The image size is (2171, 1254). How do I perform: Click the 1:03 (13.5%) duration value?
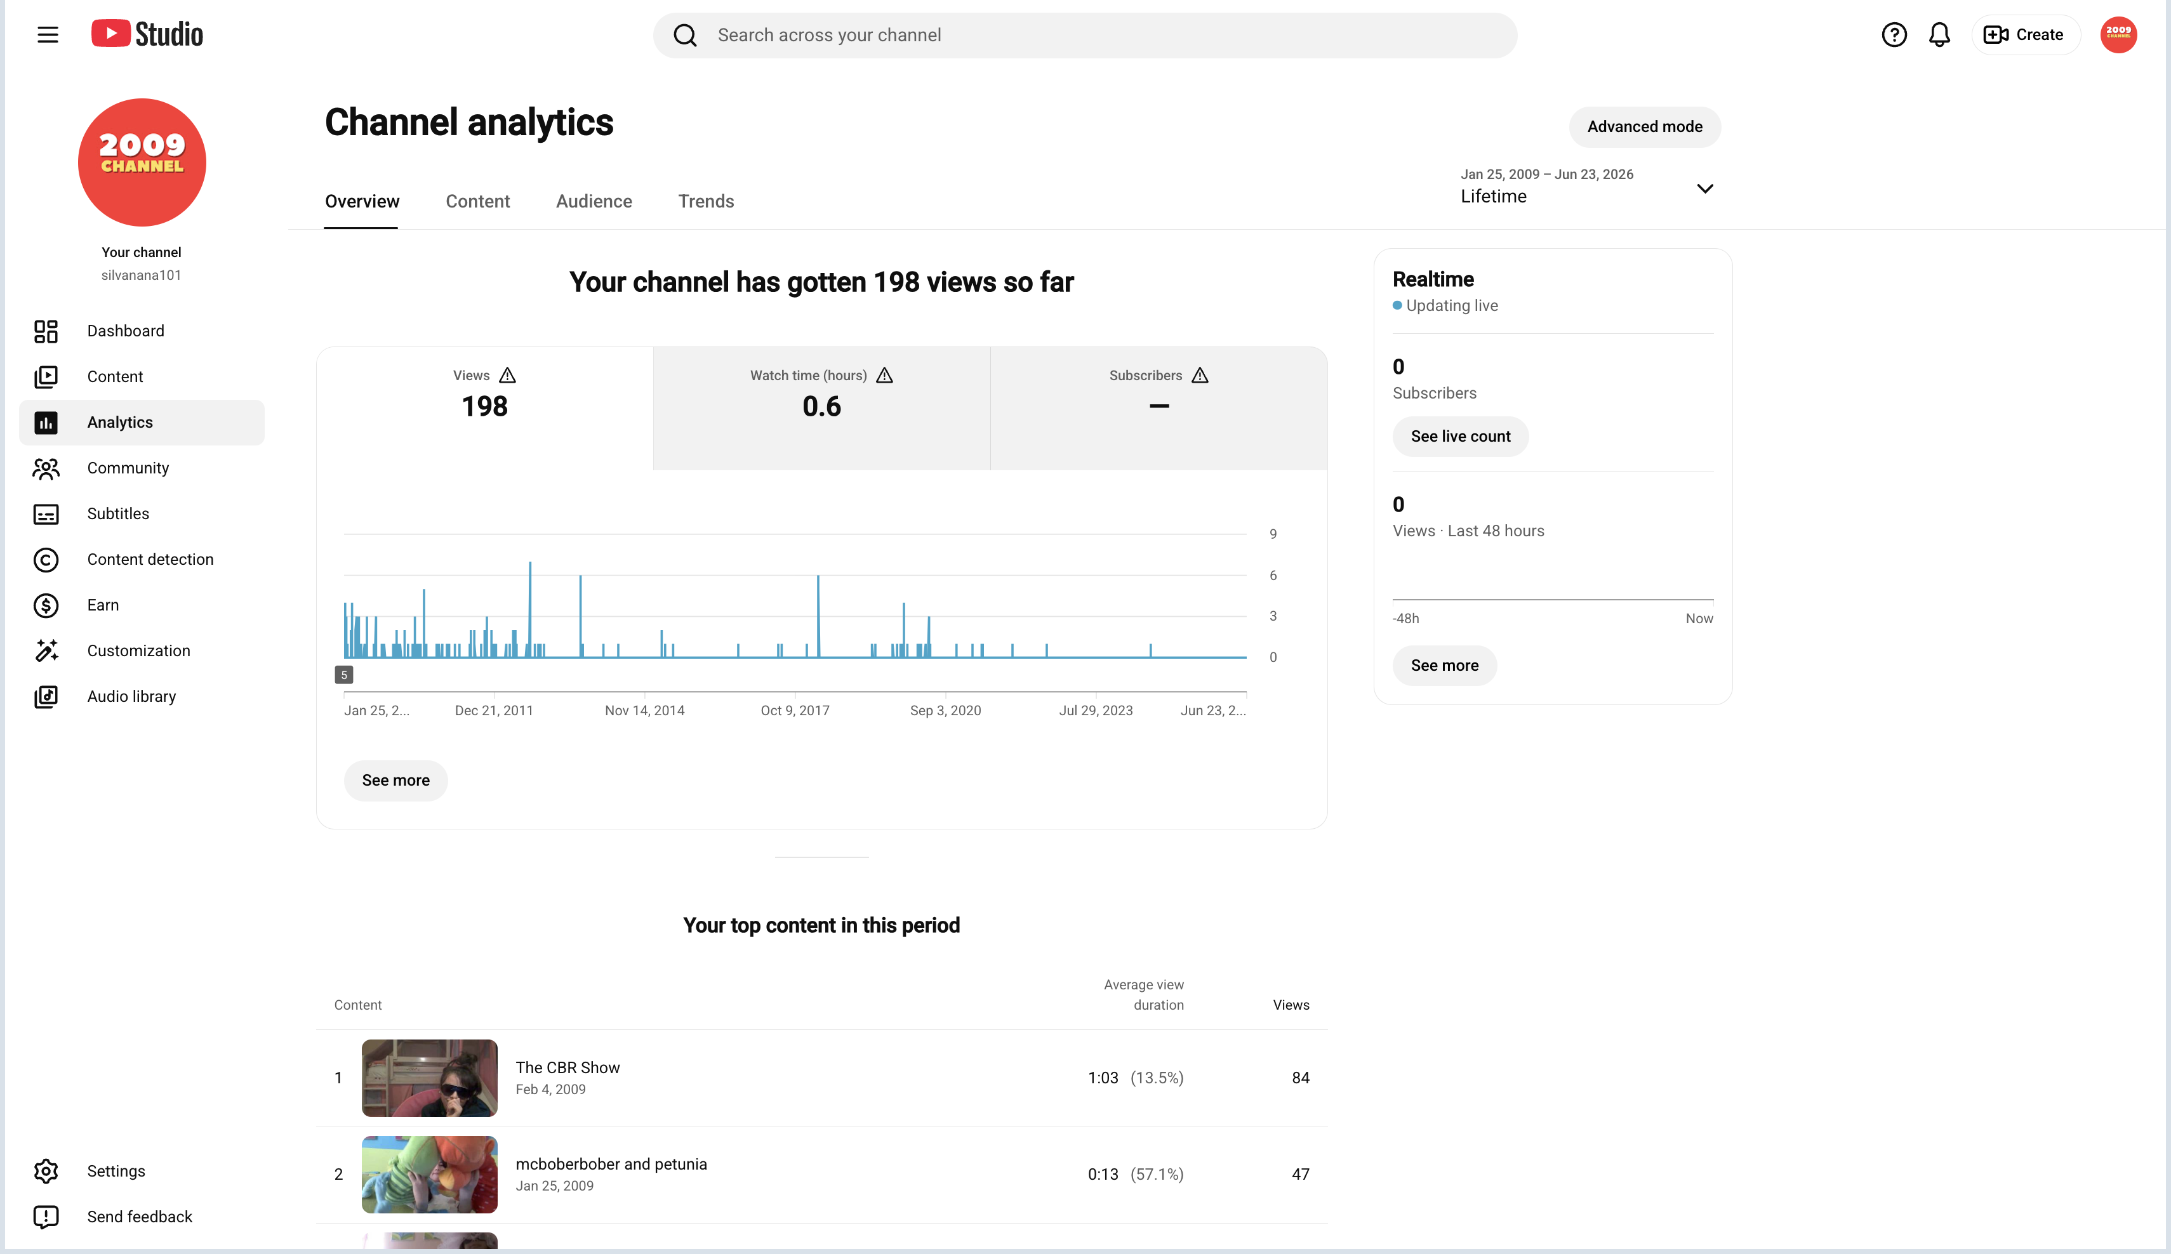point(1136,1078)
